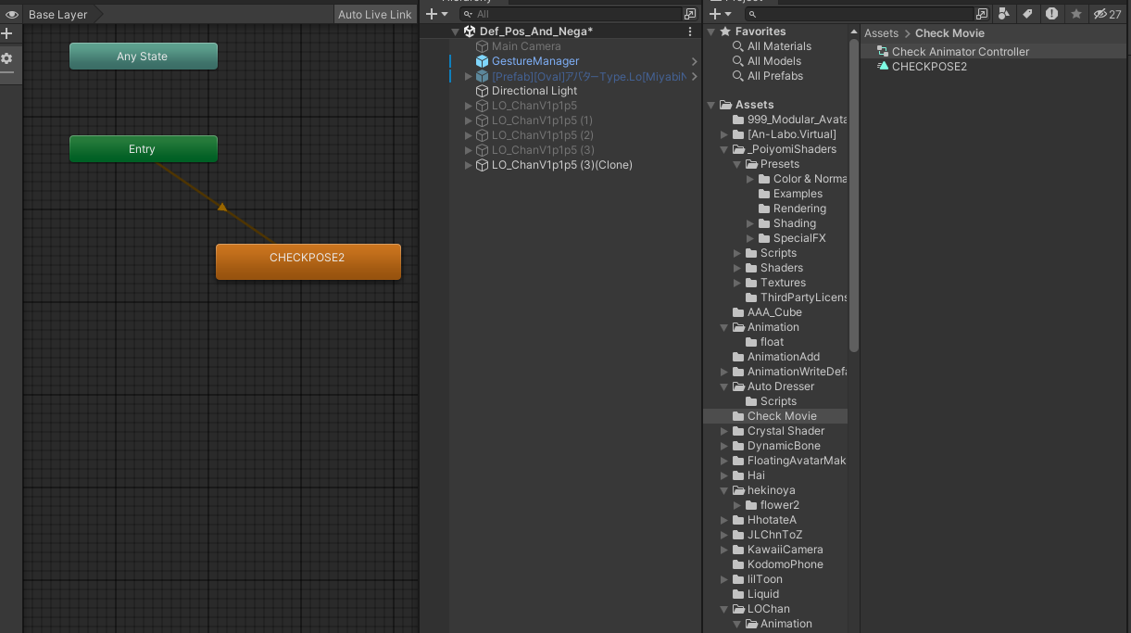Filter assets by label using the tag icon

(x=1028, y=12)
